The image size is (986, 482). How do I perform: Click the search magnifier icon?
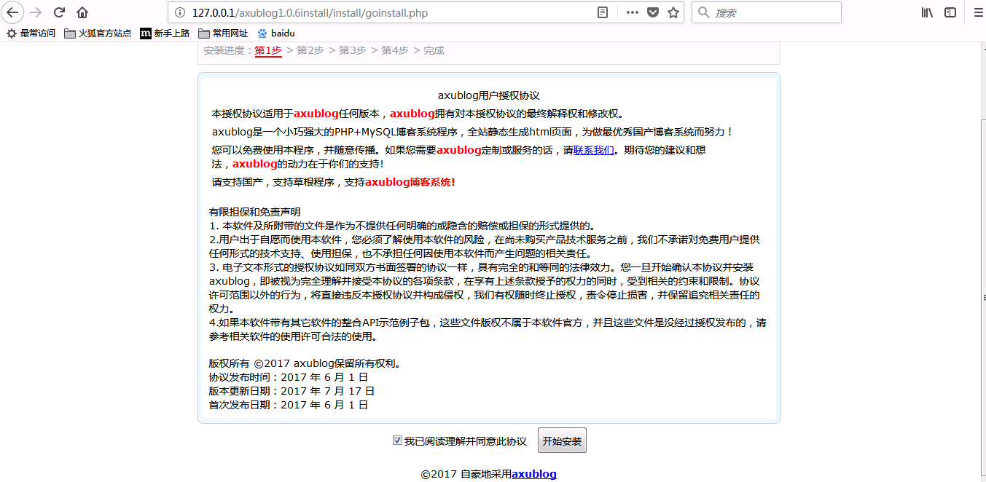[x=703, y=12]
